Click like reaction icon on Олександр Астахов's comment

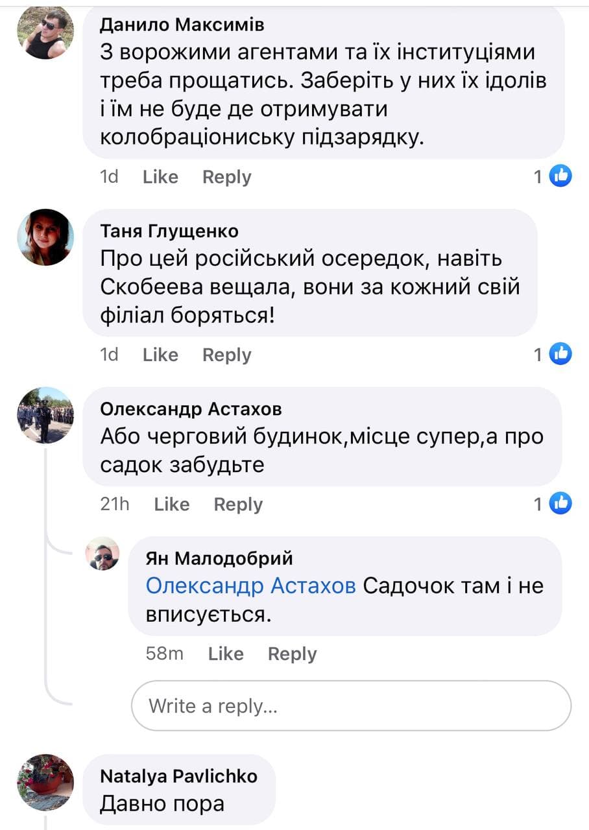click(x=560, y=503)
